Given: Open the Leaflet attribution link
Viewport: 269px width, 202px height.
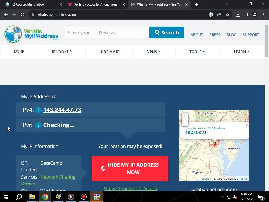Looking at the screenshot, I should pyautogui.click(x=206, y=179).
